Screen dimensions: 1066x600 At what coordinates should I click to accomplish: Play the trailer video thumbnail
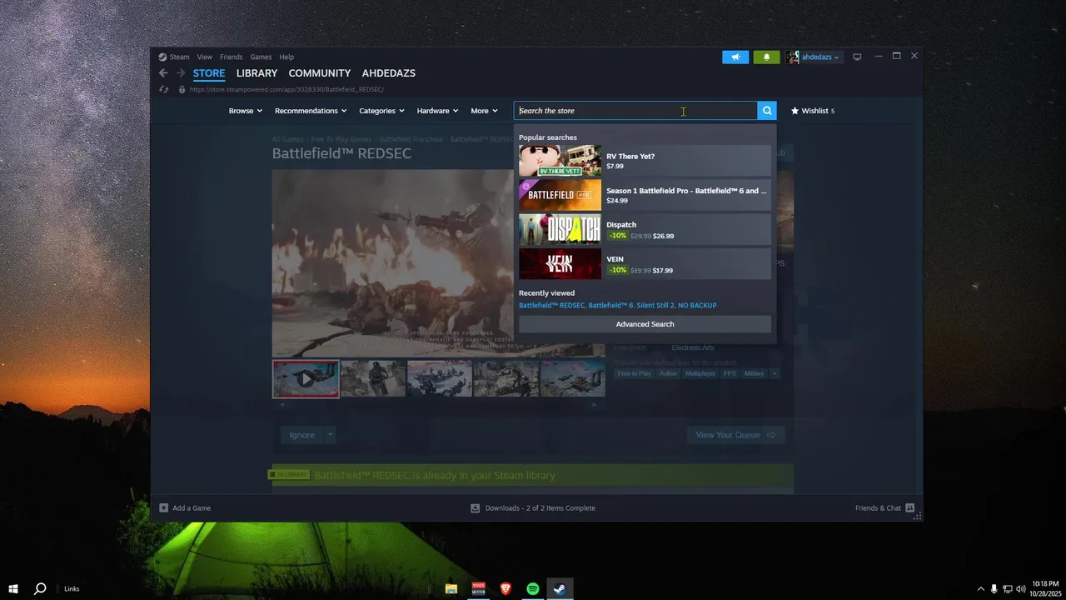306,378
